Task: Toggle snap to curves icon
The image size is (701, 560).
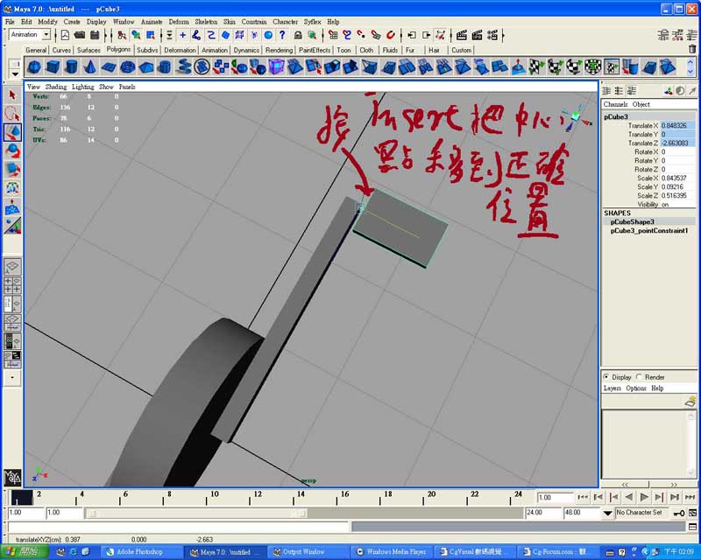Action: coord(347,35)
